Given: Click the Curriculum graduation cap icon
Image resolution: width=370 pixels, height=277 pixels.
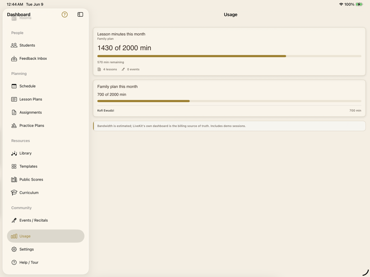Looking at the screenshot, I should pos(14,192).
